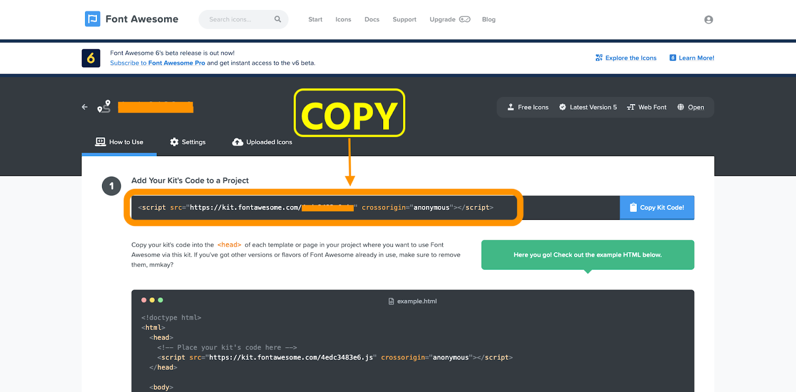Click the Free Icons user icon
Viewport: 796px width, 392px height.
point(510,107)
